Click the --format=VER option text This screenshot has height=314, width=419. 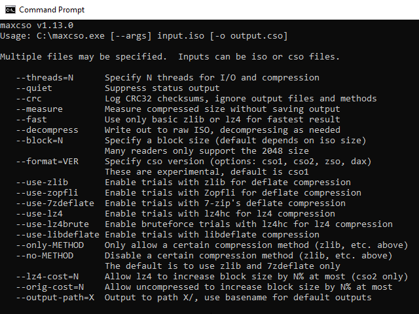(x=47, y=162)
